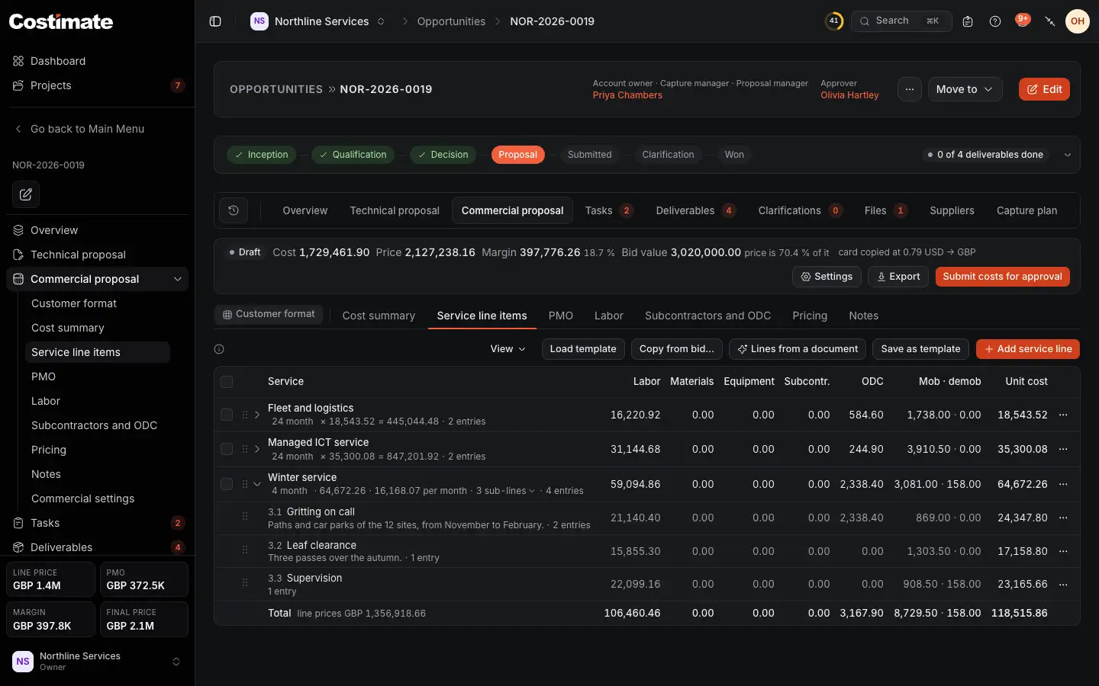This screenshot has width=1099, height=686.
Task: Select the Submitted stage pill
Action: (589, 155)
